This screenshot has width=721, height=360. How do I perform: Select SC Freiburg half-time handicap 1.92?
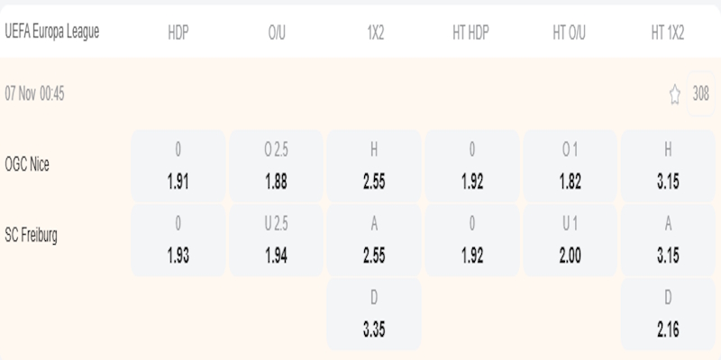click(471, 239)
